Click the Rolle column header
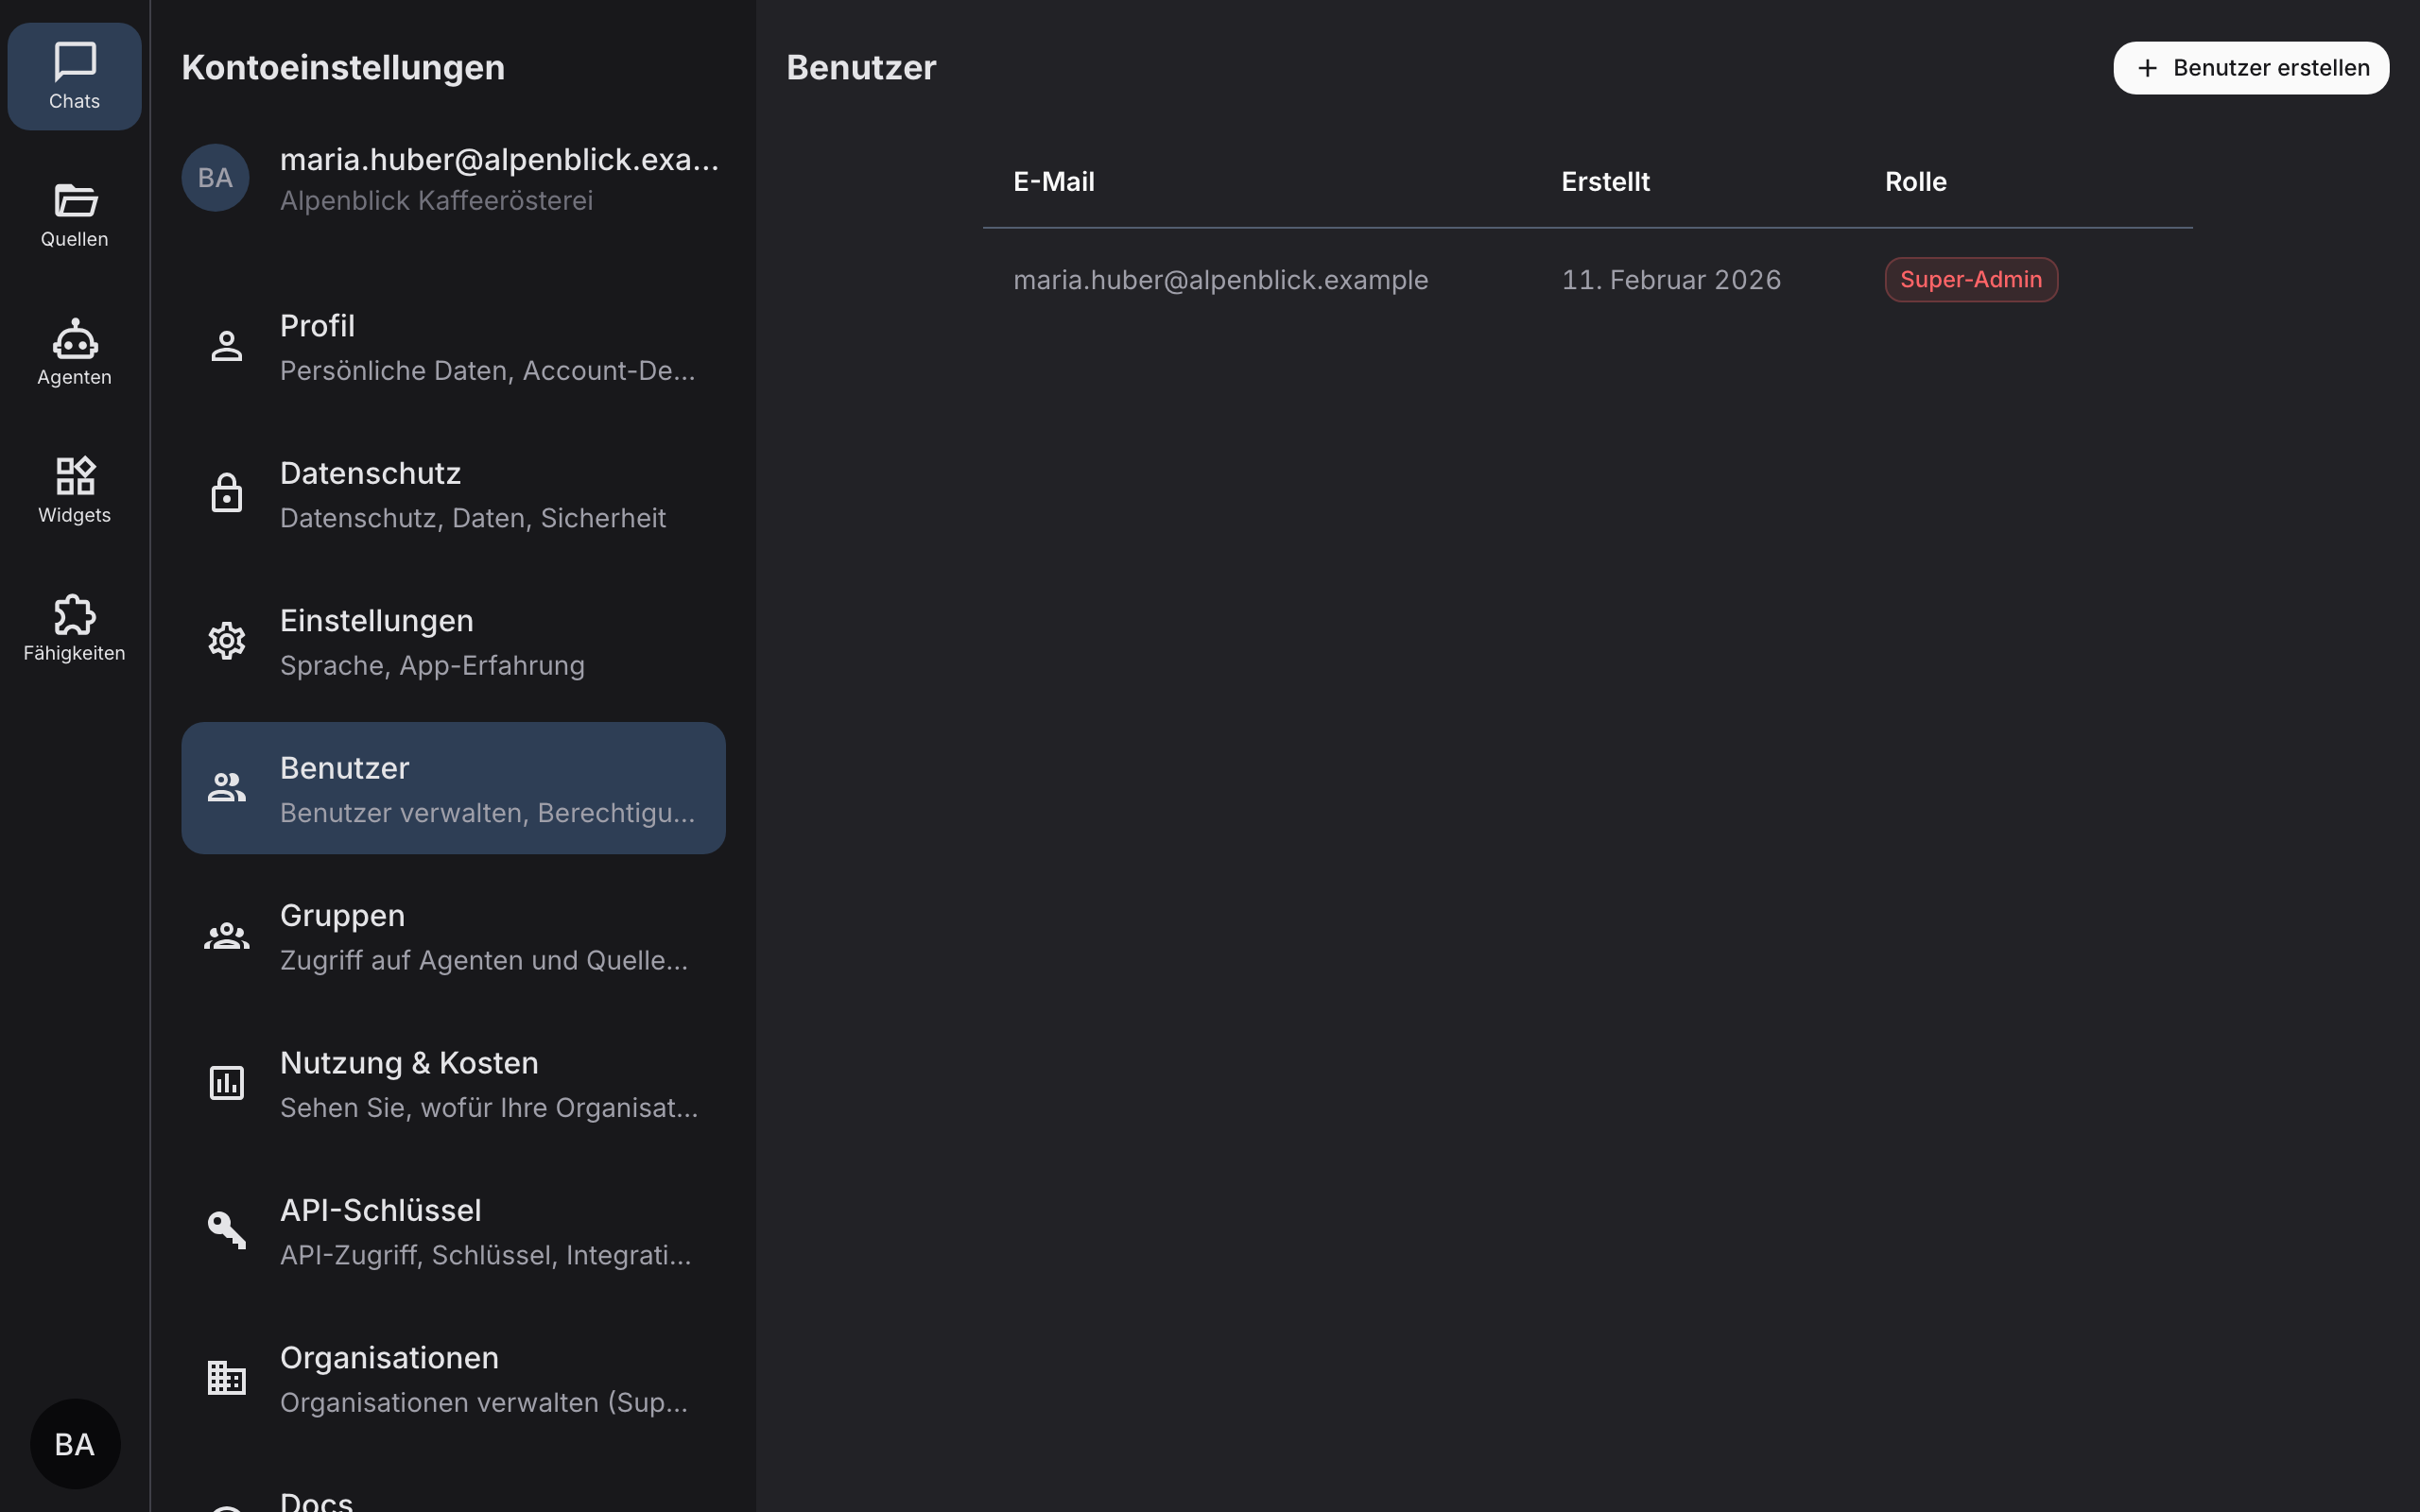Viewport: 2420px width, 1512px height. [x=1915, y=182]
